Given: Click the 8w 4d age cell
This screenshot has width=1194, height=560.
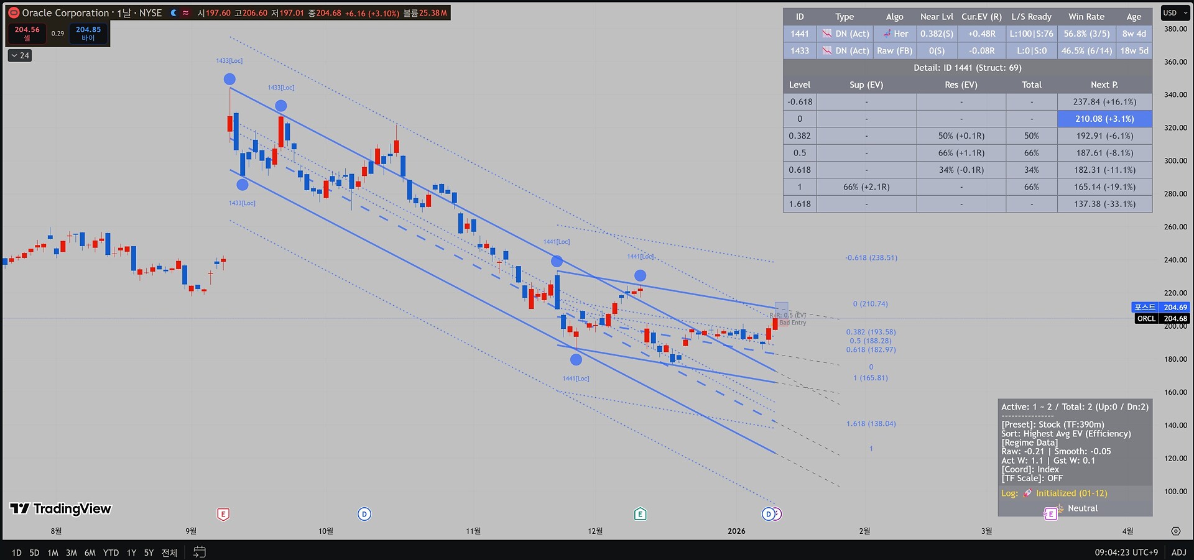Looking at the screenshot, I should tap(1134, 34).
